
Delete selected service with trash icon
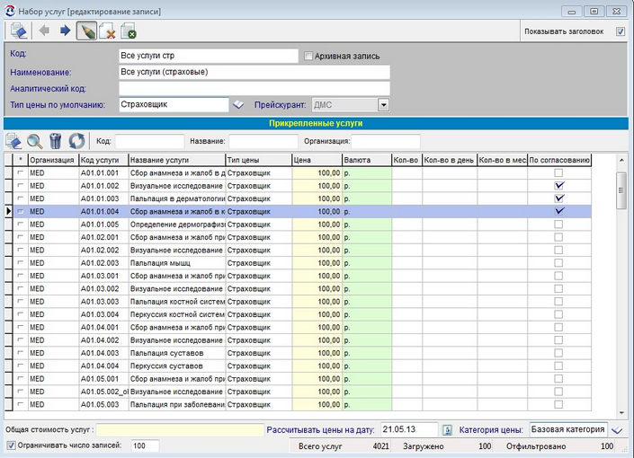pos(56,141)
